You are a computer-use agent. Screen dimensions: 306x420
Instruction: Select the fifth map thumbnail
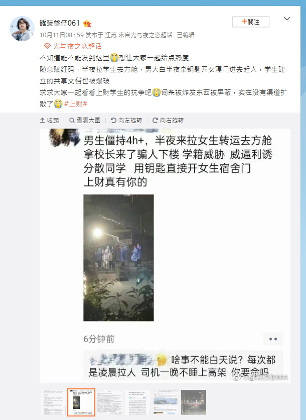166,402
